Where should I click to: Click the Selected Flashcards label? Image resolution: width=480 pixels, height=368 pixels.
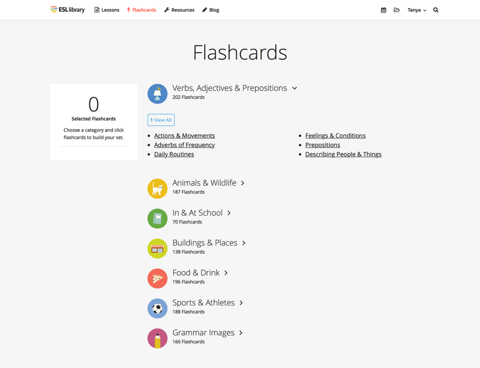(94, 118)
